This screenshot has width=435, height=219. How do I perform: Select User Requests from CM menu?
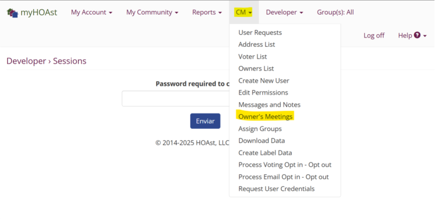click(260, 33)
